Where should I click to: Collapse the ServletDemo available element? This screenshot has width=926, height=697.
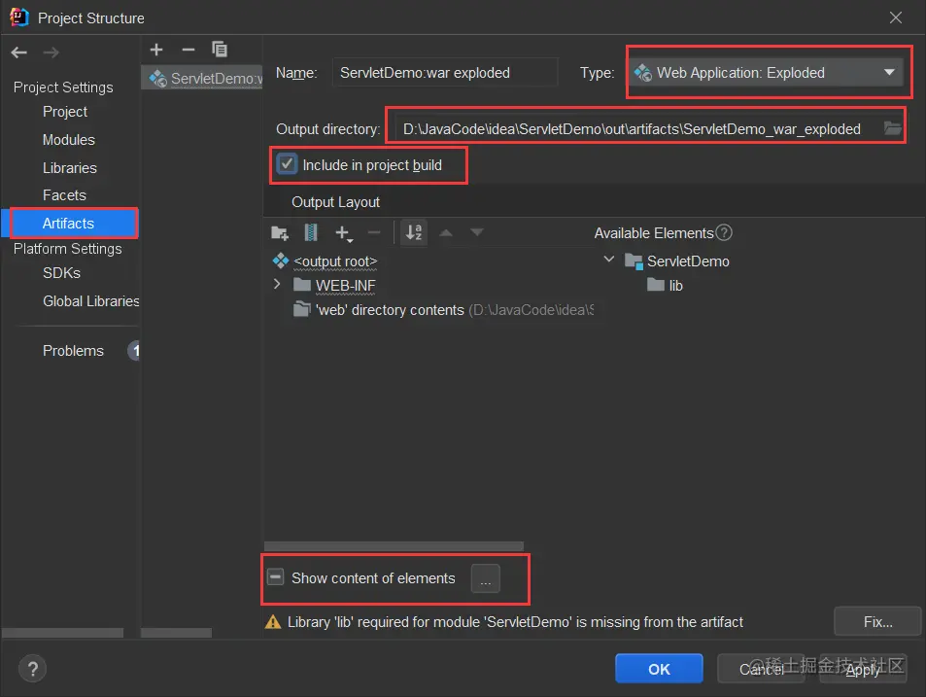click(609, 260)
